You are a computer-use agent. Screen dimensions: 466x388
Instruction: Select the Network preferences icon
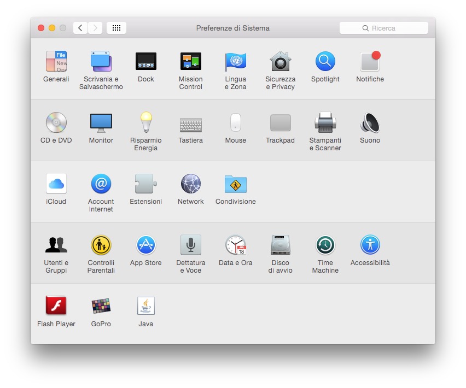click(x=191, y=184)
